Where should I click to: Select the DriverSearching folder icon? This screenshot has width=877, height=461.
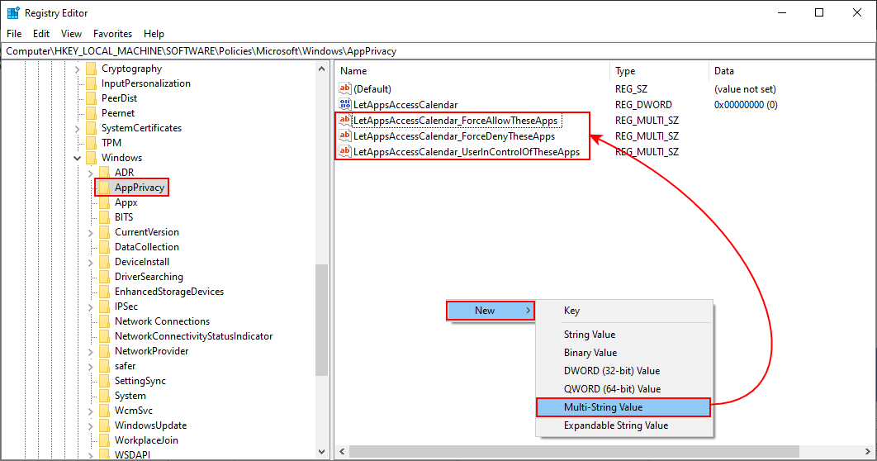105,277
